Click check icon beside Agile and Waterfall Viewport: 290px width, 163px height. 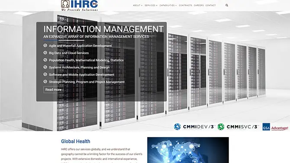(45, 45)
